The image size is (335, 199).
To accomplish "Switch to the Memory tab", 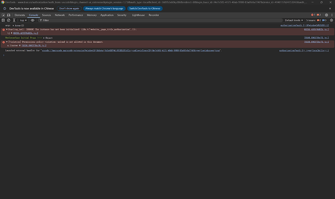I will tap(92, 15).
